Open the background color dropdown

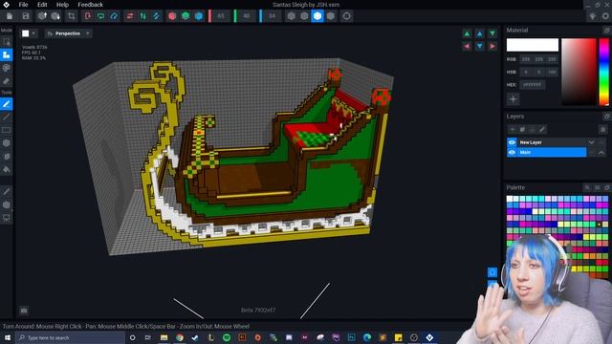[x=30, y=33]
